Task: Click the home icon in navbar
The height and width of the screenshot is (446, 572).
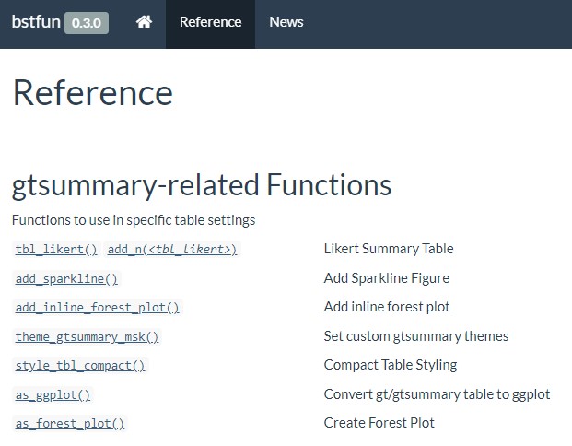Action: click(144, 22)
